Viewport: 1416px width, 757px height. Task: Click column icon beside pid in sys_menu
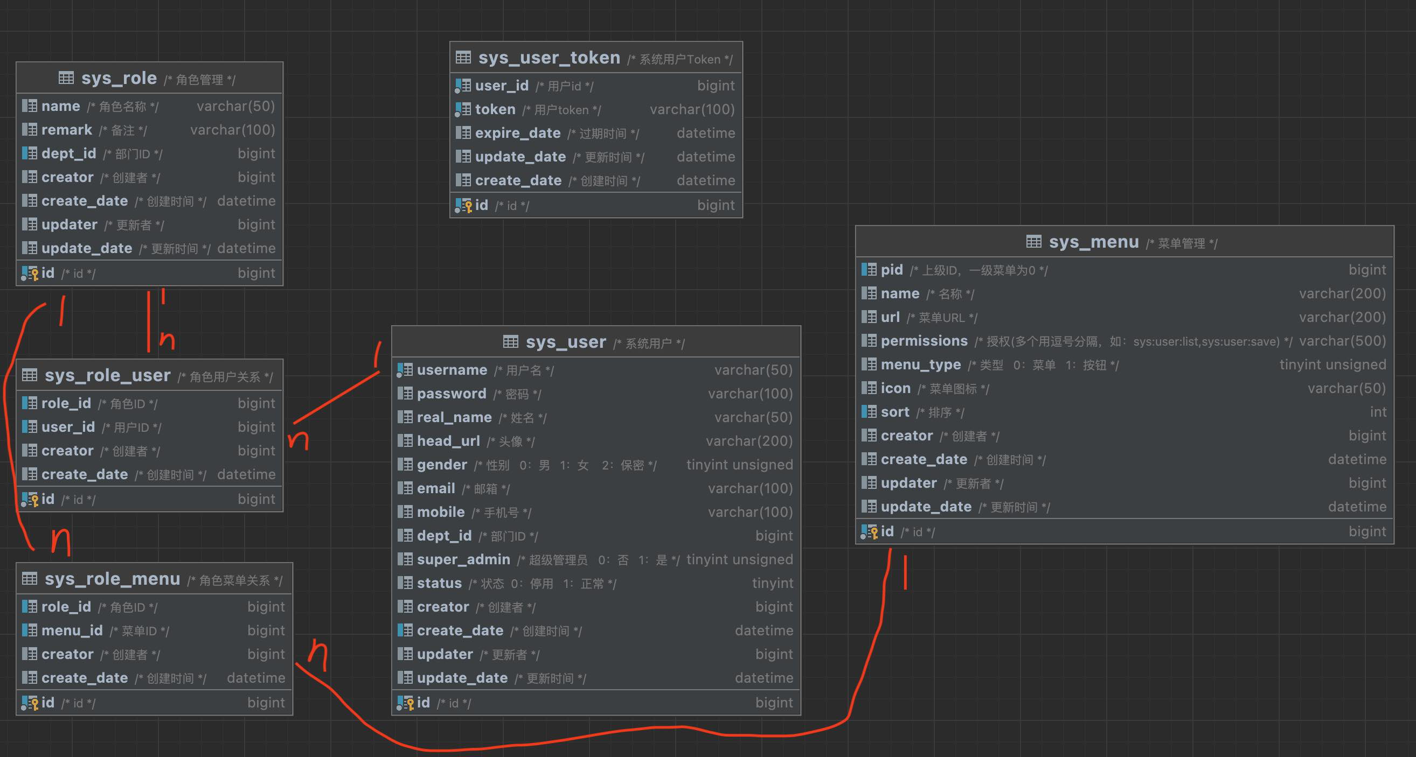click(x=869, y=270)
